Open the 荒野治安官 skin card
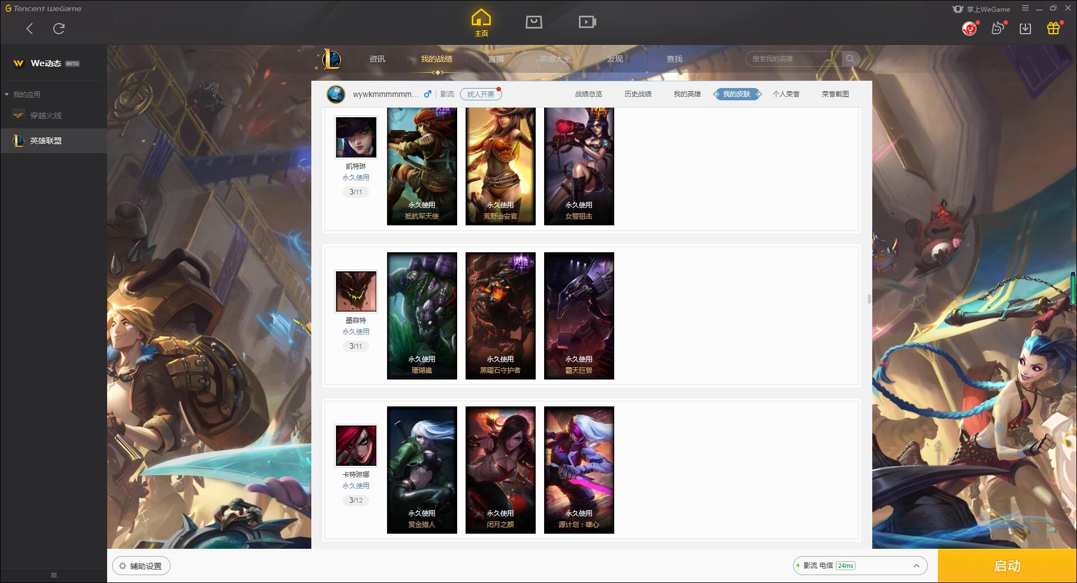 click(x=500, y=166)
